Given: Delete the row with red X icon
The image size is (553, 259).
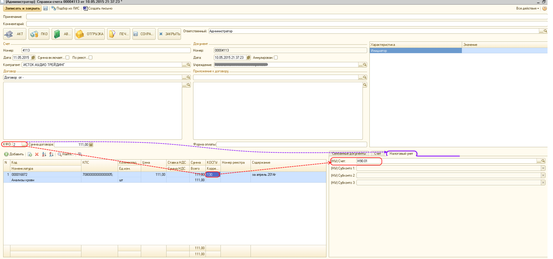Looking at the screenshot, I should tap(37, 154).
